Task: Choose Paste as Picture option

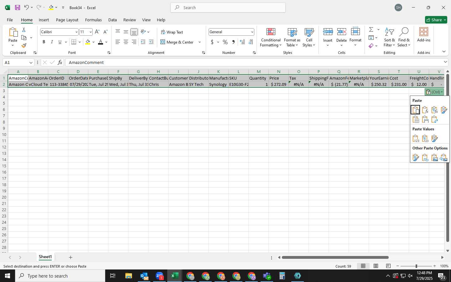Action: [434, 158]
